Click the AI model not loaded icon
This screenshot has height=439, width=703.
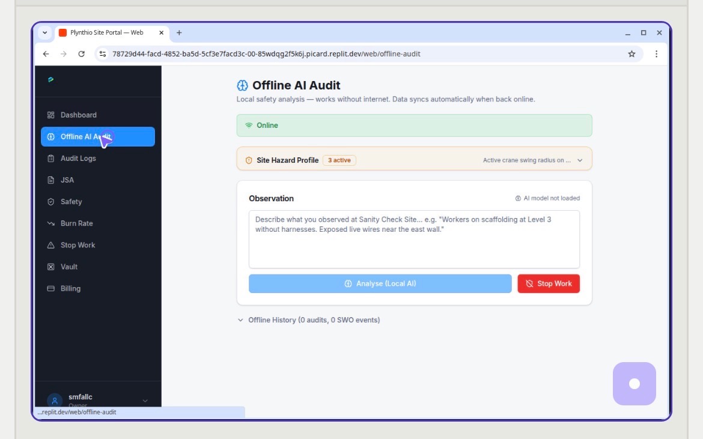point(518,198)
